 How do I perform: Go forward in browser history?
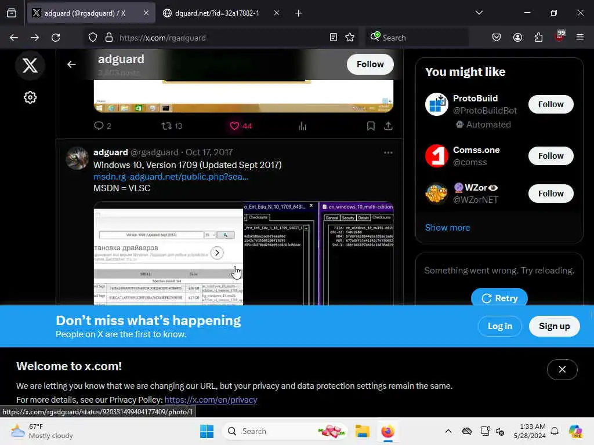[x=35, y=38]
